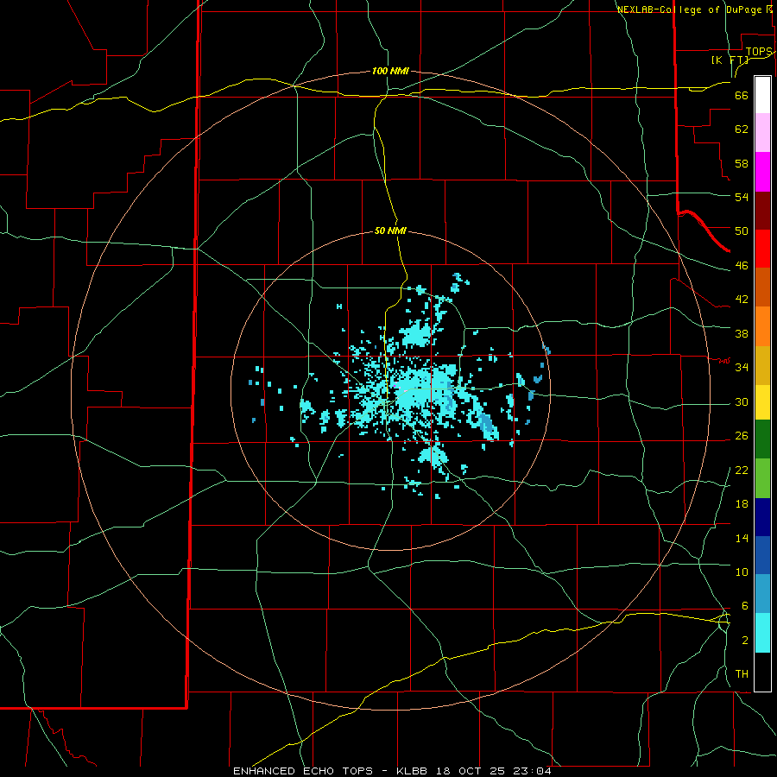This screenshot has width=777, height=777.
Task: Click the bright red legend swatch
Action: (x=762, y=249)
